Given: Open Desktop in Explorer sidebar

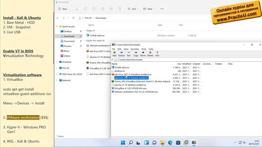Looking at the screenshot, I should pos(68,31).
